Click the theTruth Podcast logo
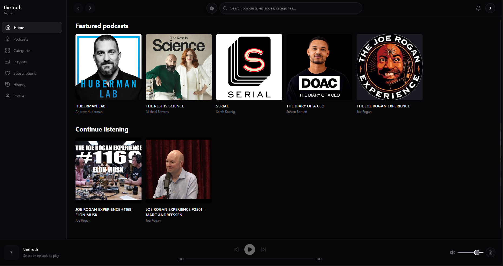Screen dimensions: 503x266 tap(13, 9)
